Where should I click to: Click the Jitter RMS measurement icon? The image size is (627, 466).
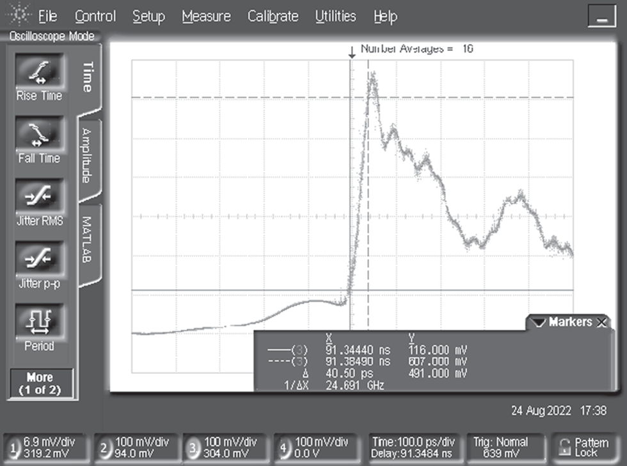click(40, 196)
